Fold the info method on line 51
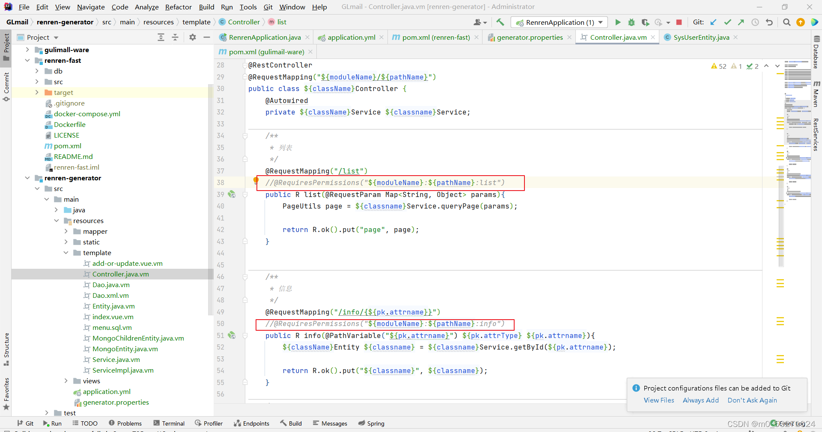 245,335
